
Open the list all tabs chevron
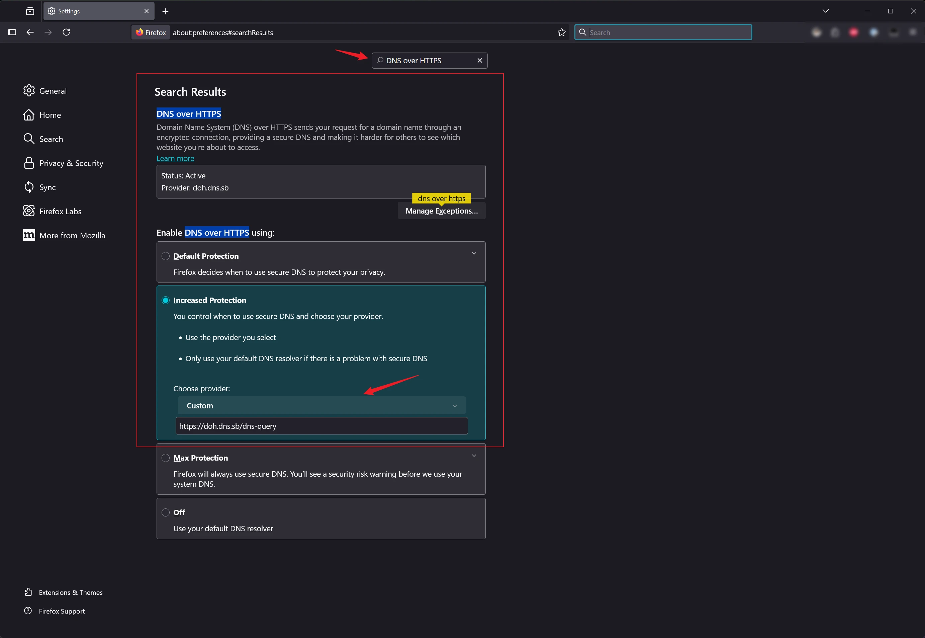(x=826, y=11)
